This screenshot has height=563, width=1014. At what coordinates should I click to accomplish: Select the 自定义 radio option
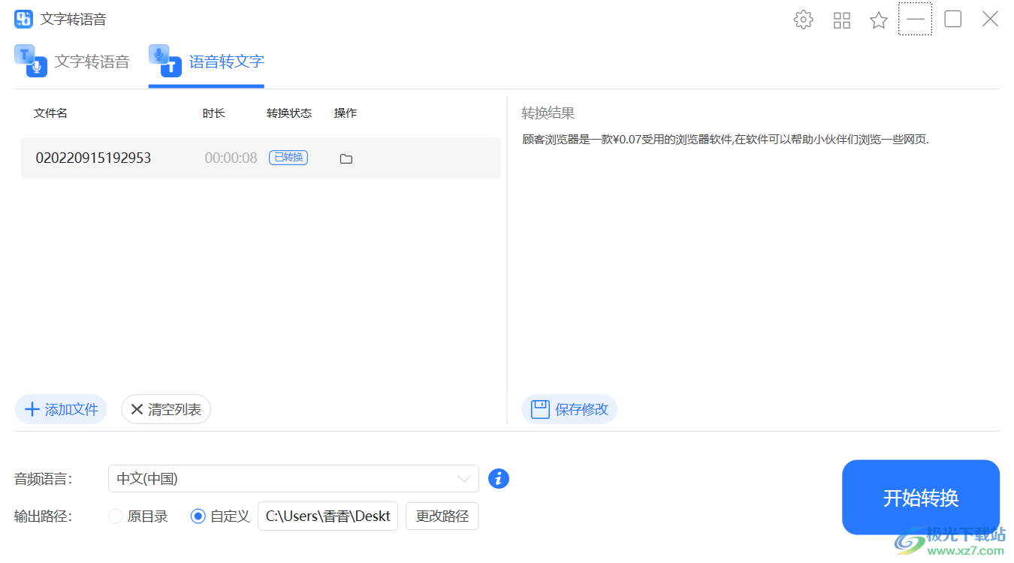click(x=220, y=516)
